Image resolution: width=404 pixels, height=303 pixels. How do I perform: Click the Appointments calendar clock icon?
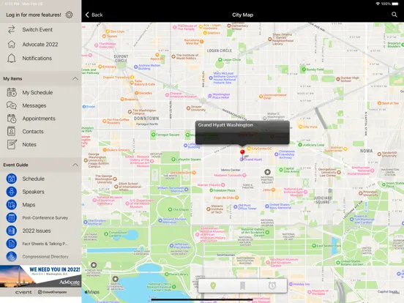click(x=12, y=119)
